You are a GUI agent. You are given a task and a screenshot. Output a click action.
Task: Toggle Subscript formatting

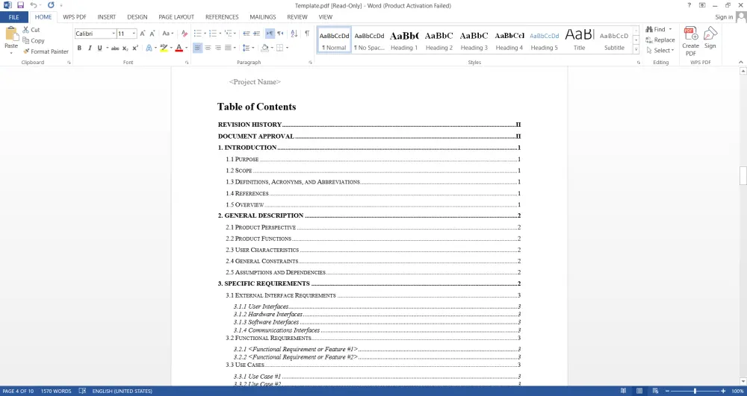[125, 48]
